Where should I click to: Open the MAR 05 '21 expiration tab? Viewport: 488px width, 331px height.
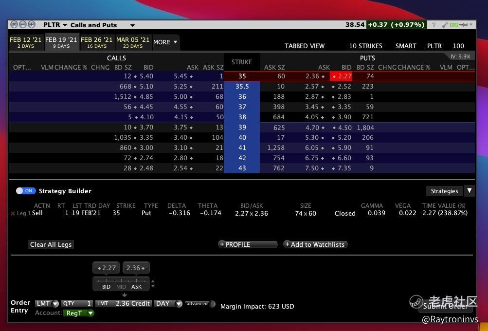coord(133,42)
